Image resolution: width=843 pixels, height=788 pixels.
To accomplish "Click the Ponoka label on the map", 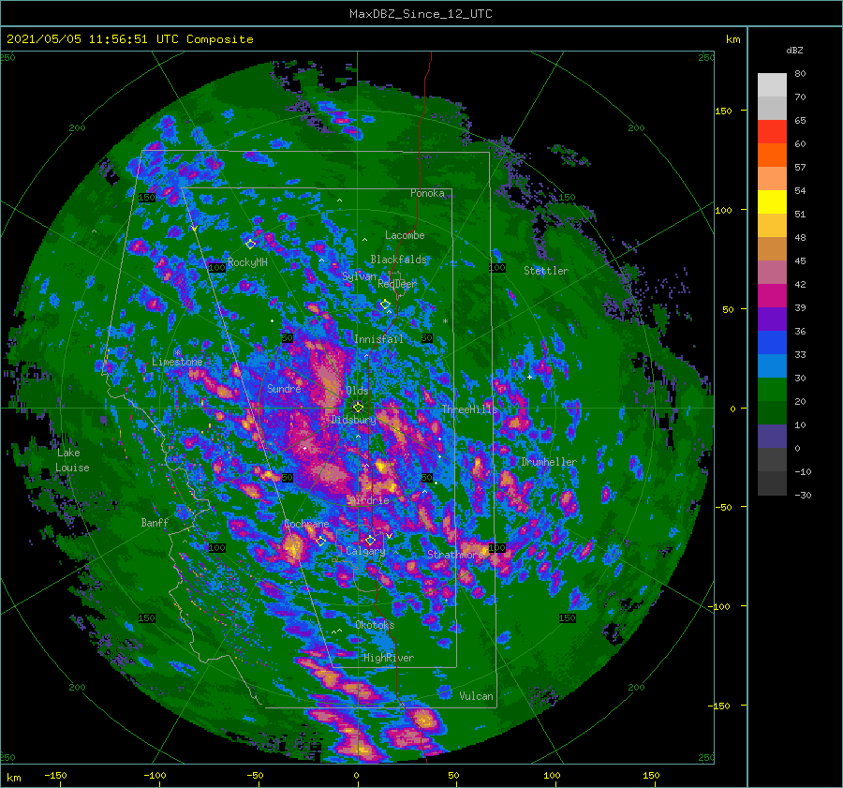I will click(427, 193).
